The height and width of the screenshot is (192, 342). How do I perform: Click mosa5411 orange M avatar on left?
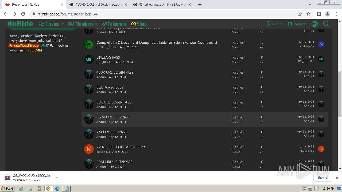point(89,149)
